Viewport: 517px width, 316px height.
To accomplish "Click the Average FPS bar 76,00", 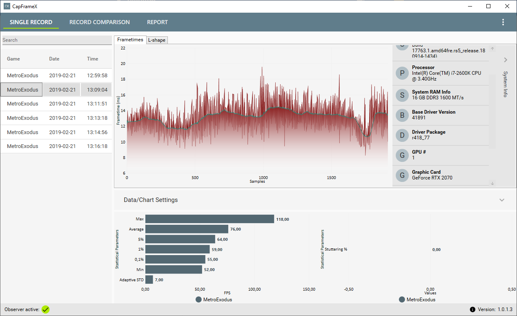I will pos(187,229).
